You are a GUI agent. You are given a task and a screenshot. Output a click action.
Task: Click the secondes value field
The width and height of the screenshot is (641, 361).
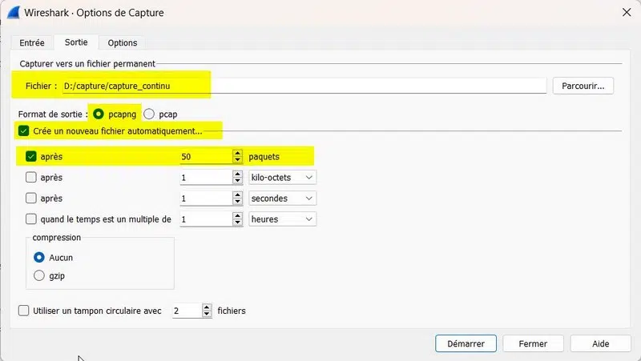click(x=206, y=198)
